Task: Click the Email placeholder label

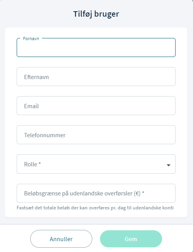Action: [31, 106]
